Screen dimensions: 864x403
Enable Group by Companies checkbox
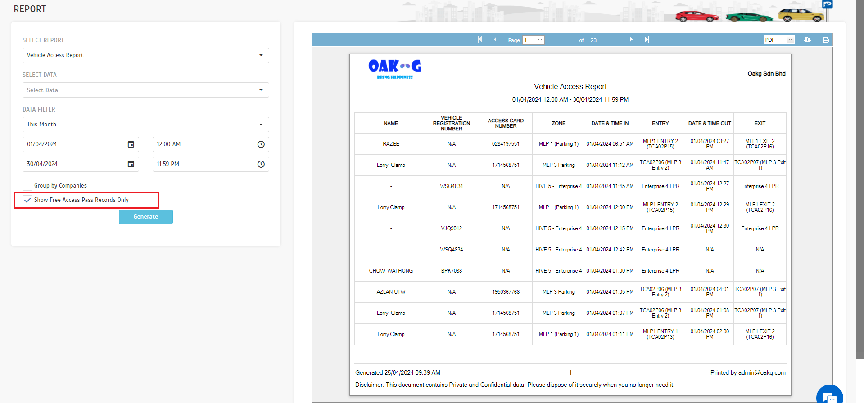tap(27, 186)
